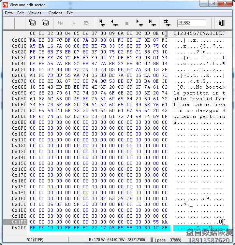The image size is (235, 245).
Task: Open the View as .. menu
Action: tap(36, 13)
